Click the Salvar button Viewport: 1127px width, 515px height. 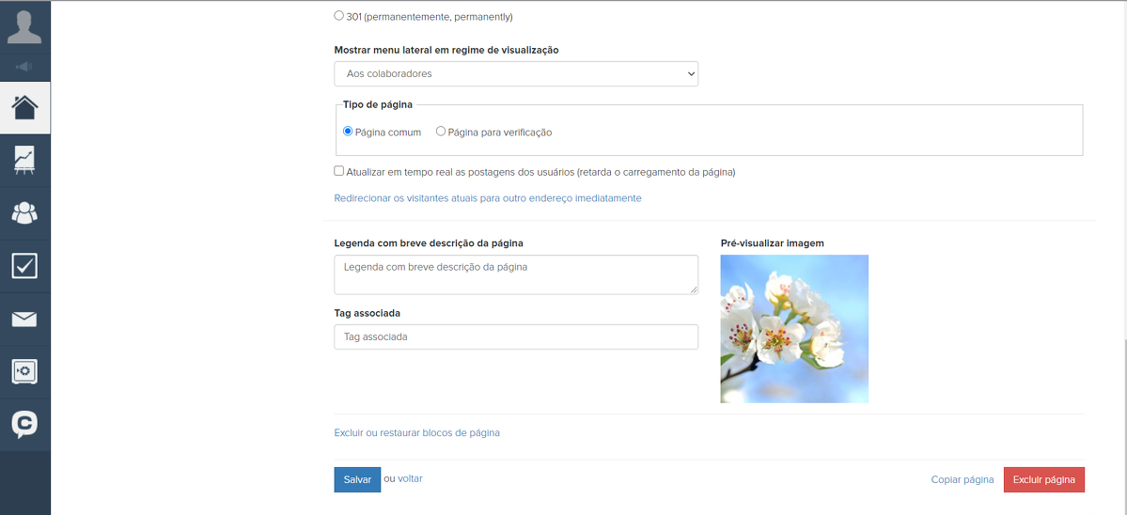[x=357, y=479]
